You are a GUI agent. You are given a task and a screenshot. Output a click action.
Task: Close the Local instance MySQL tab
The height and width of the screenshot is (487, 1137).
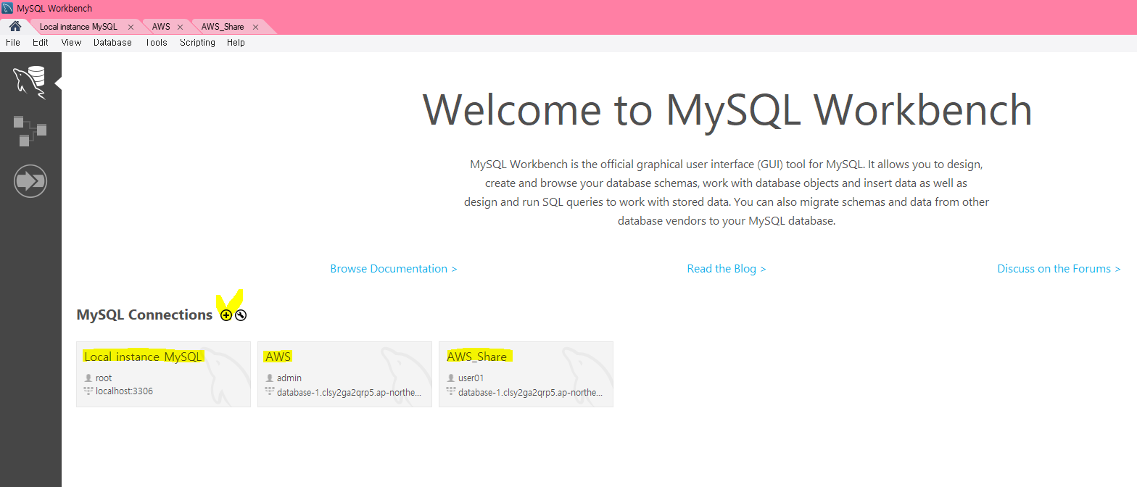[131, 27]
